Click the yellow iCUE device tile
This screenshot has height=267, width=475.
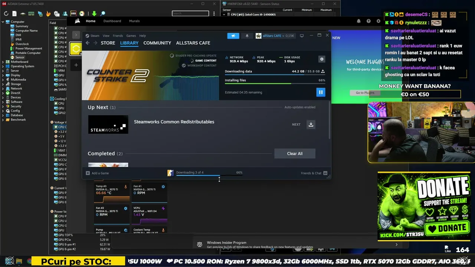click(76, 49)
